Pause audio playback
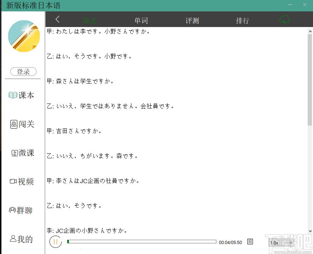Screen dimensions: 313x254 click(x=55, y=242)
